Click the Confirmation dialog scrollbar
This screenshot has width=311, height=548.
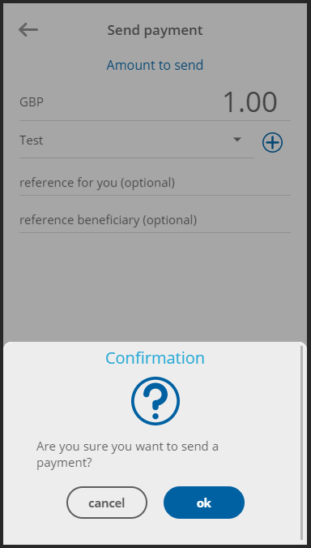point(301,442)
